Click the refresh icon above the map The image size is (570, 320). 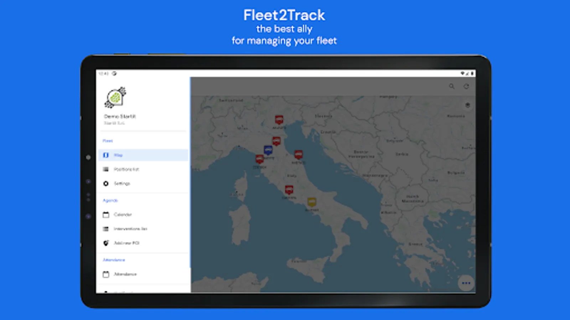coord(466,86)
